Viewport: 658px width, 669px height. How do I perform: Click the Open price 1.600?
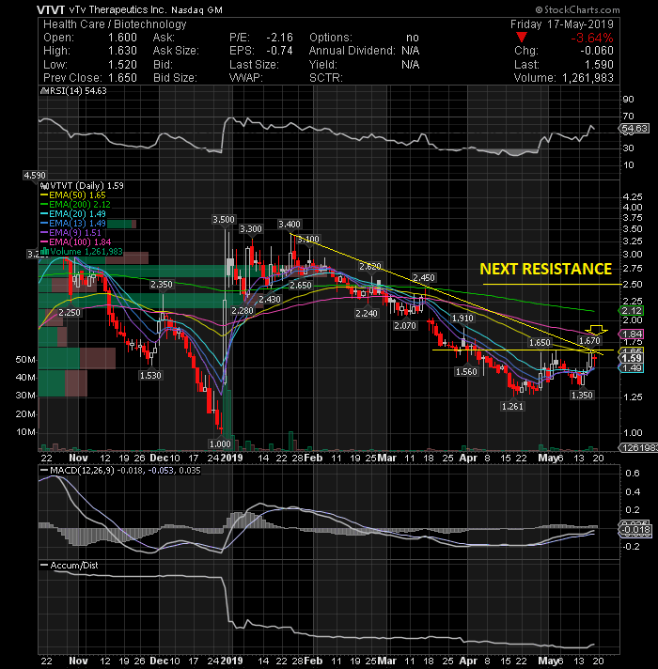(122, 38)
